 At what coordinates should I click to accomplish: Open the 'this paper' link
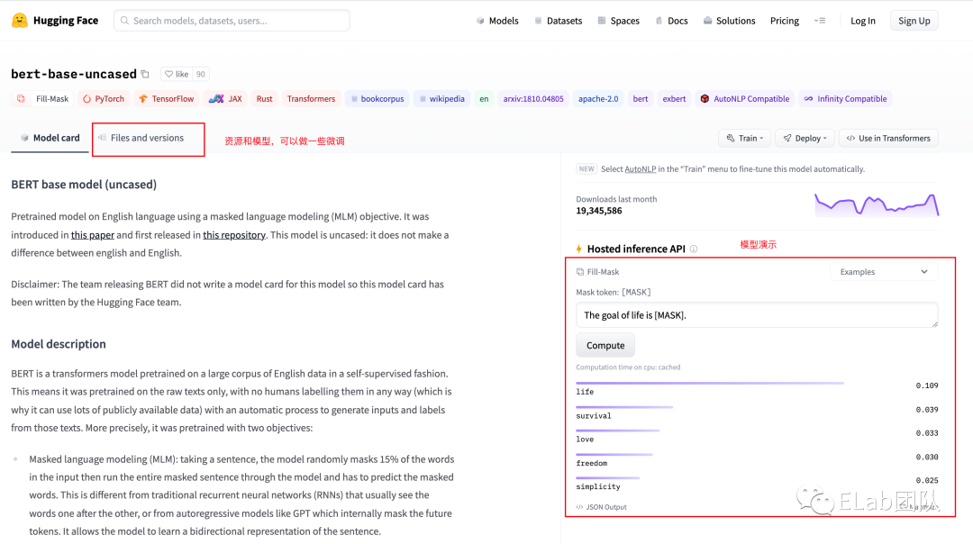[x=93, y=235]
